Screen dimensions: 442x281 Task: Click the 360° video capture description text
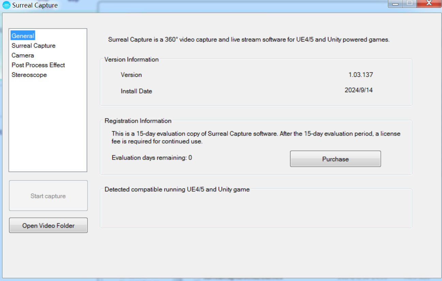[249, 40]
